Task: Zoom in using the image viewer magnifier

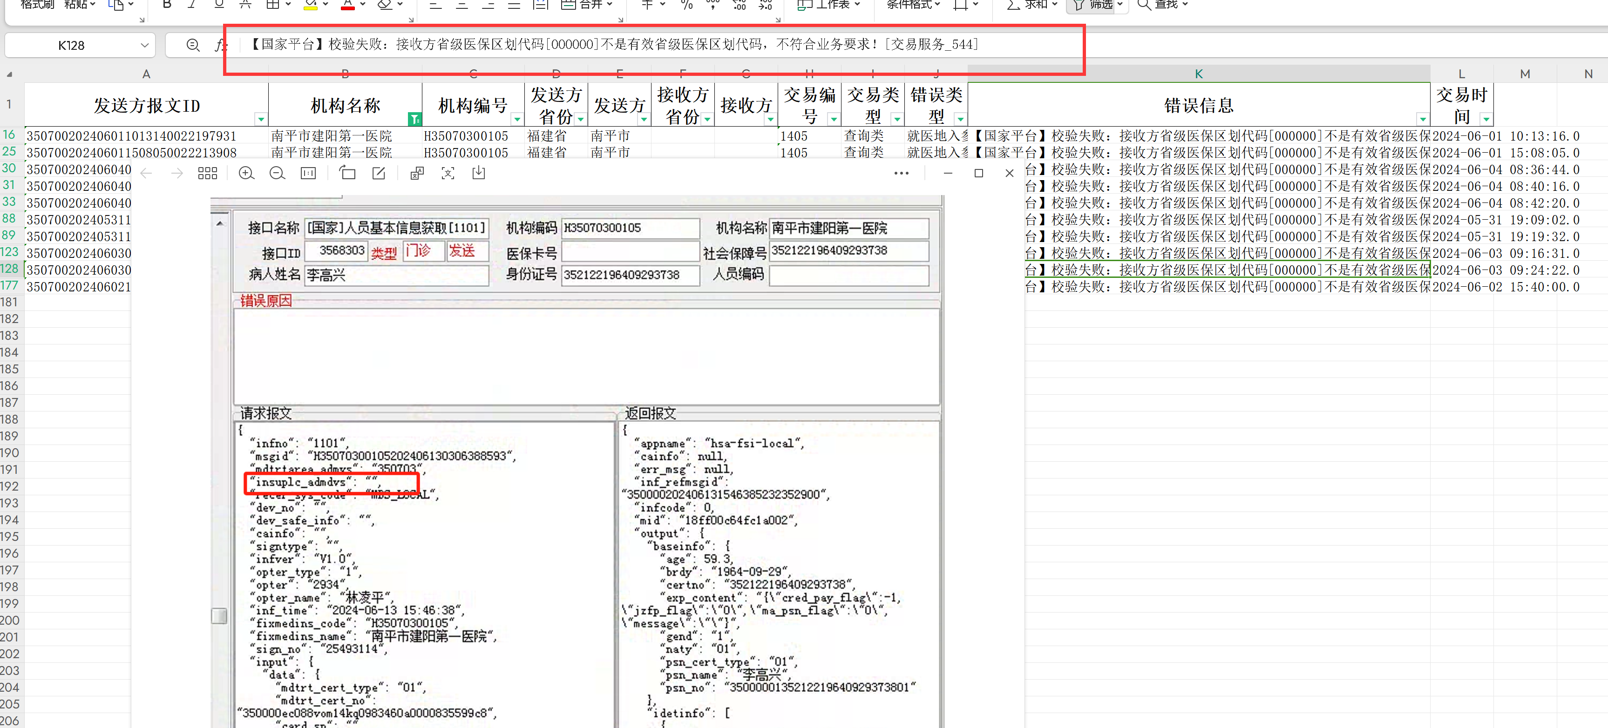Action: point(246,174)
